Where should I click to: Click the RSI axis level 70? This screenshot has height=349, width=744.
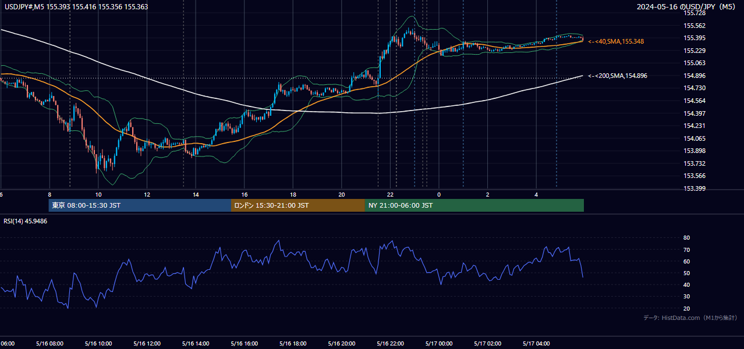point(686,250)
